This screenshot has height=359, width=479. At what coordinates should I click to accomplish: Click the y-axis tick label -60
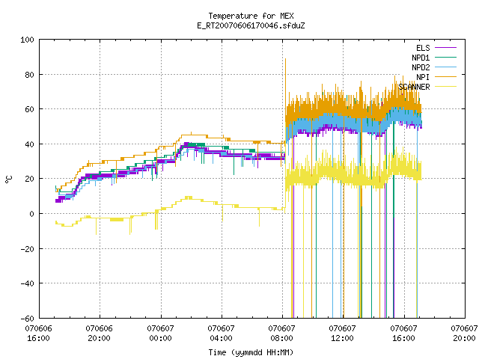coord(27,319)
